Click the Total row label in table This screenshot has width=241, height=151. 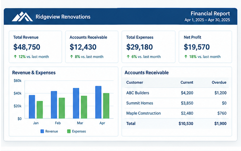(131, 124)
